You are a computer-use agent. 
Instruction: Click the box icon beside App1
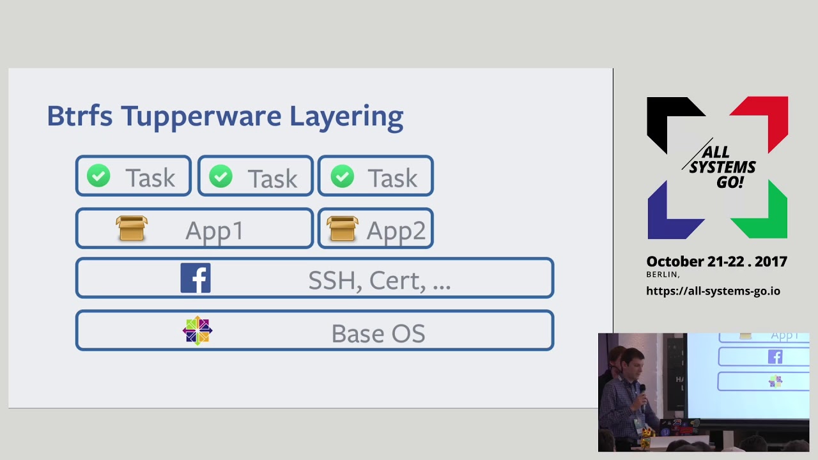132,228
